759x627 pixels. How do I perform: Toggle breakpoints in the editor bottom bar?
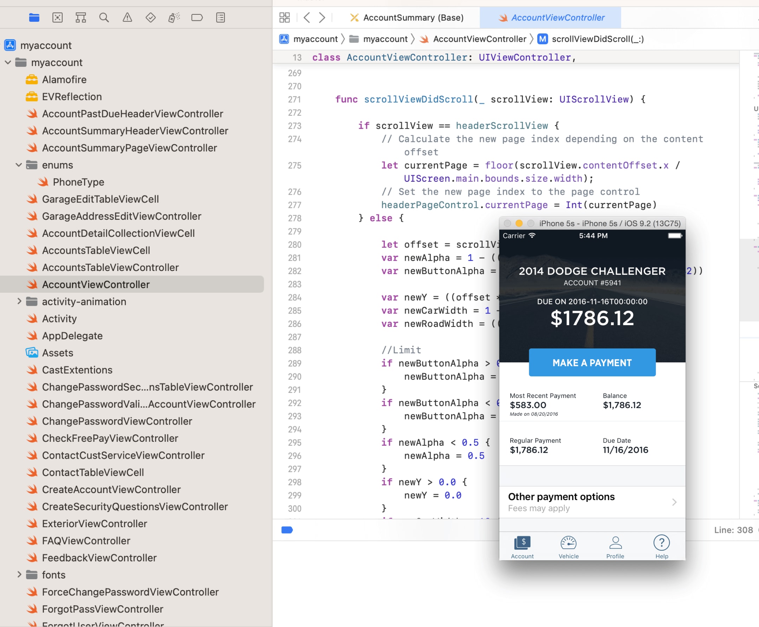click(287, 530)
